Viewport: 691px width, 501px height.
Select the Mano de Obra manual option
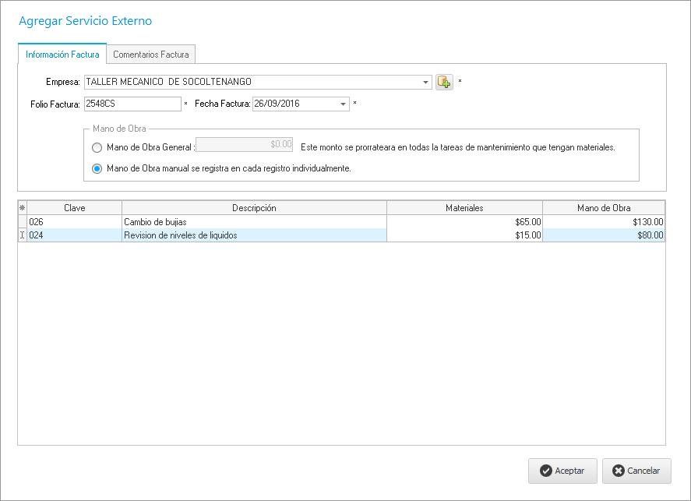97,168
